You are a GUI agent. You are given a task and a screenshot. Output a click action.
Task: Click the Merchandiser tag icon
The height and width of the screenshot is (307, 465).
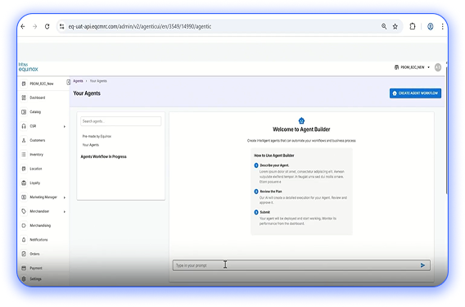tap(24, 211)
